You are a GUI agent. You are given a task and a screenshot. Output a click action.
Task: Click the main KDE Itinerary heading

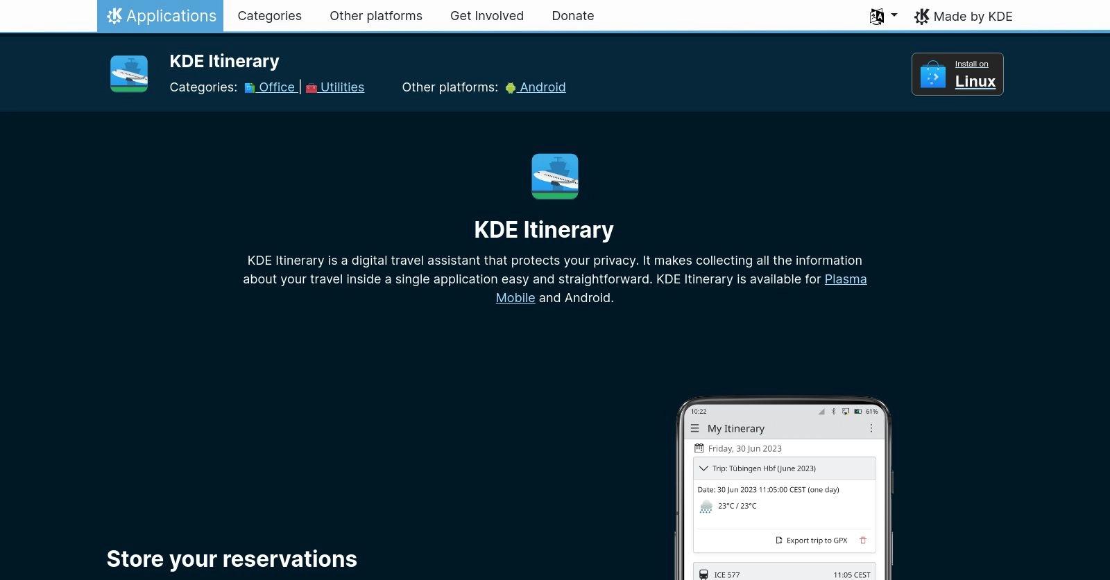coord(544,230)
